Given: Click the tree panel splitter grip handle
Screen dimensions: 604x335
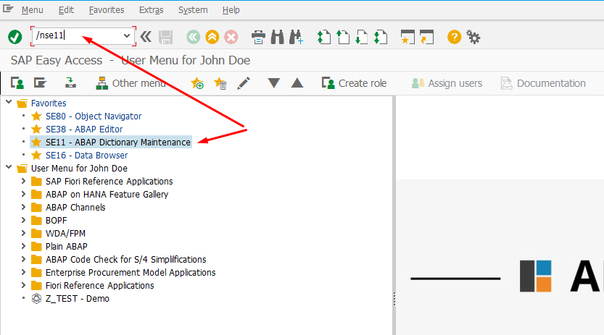Looking at the screenshot, I should [x=394, y=299].
